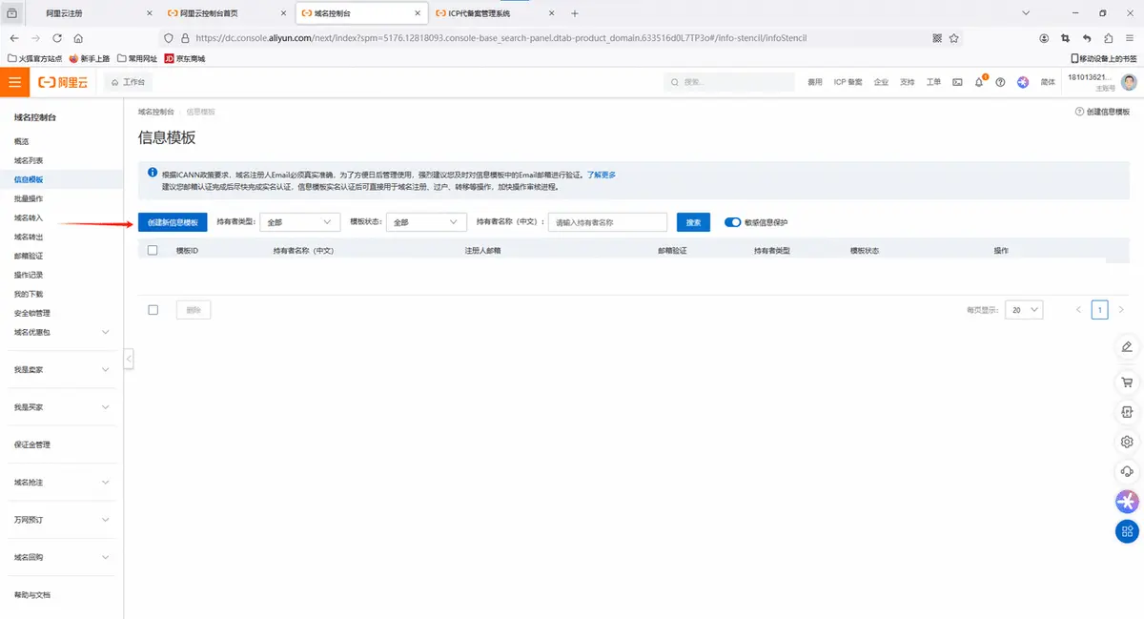The height and width of the screenshot is (619, 1144).
Task: Open 域名转入 in sidebar
Action: [29, 217]
